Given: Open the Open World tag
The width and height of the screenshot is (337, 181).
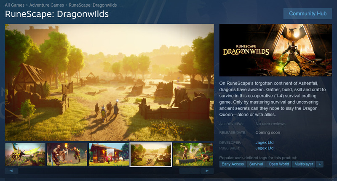Looking at the screenshot, I should click(279, 164).
